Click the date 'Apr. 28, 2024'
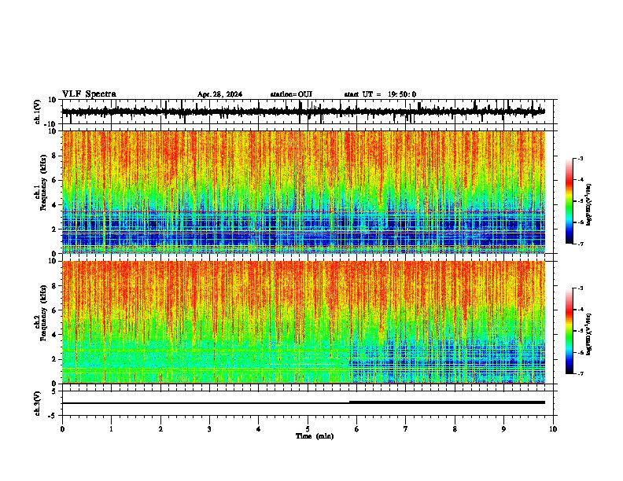The image size is (623, 481). tap(219, 94)
